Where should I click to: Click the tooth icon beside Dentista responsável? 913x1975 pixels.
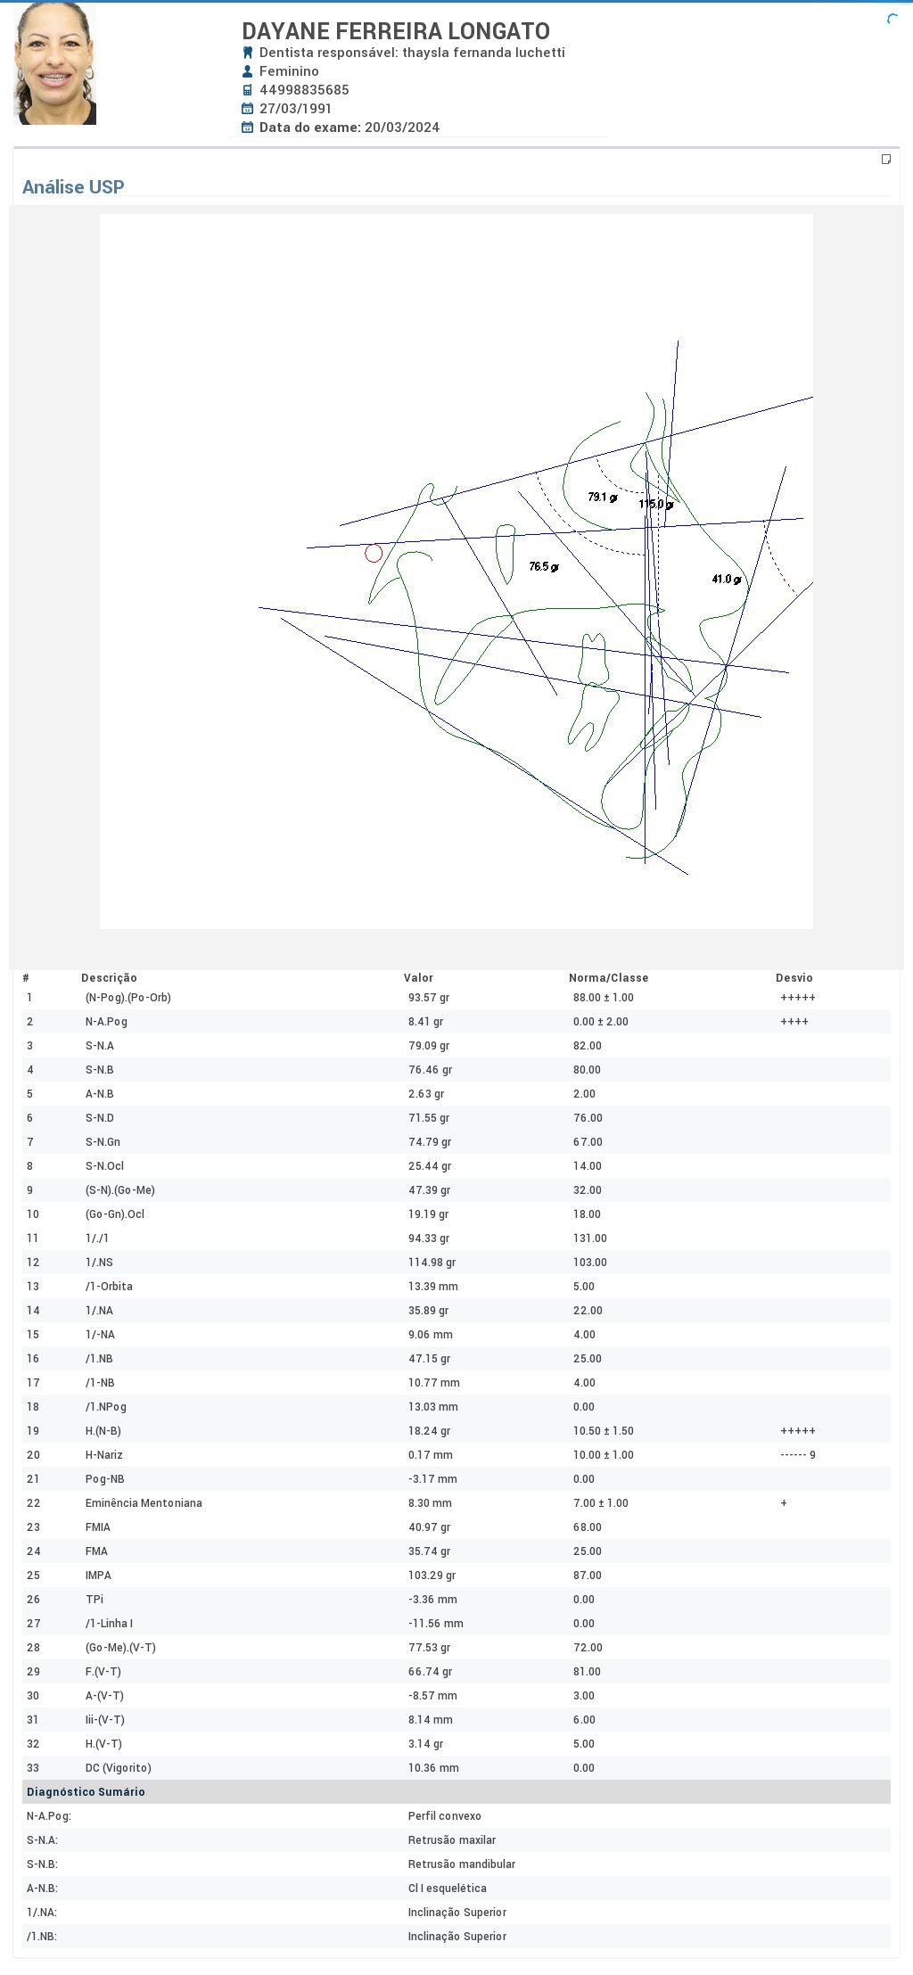(248, 53)
